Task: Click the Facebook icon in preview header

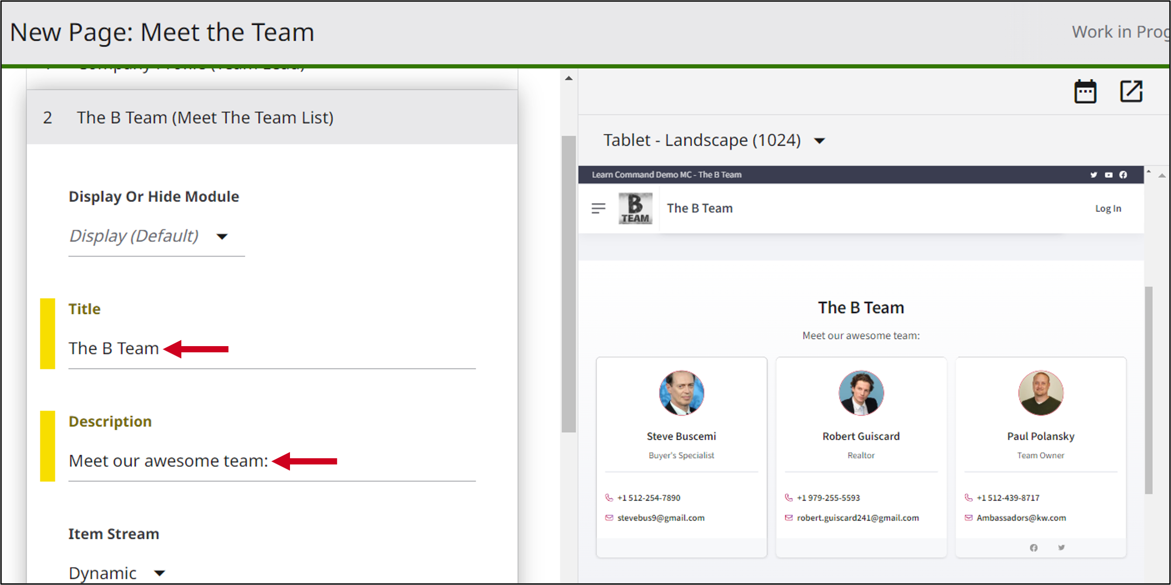Action: coord(1123,175)
